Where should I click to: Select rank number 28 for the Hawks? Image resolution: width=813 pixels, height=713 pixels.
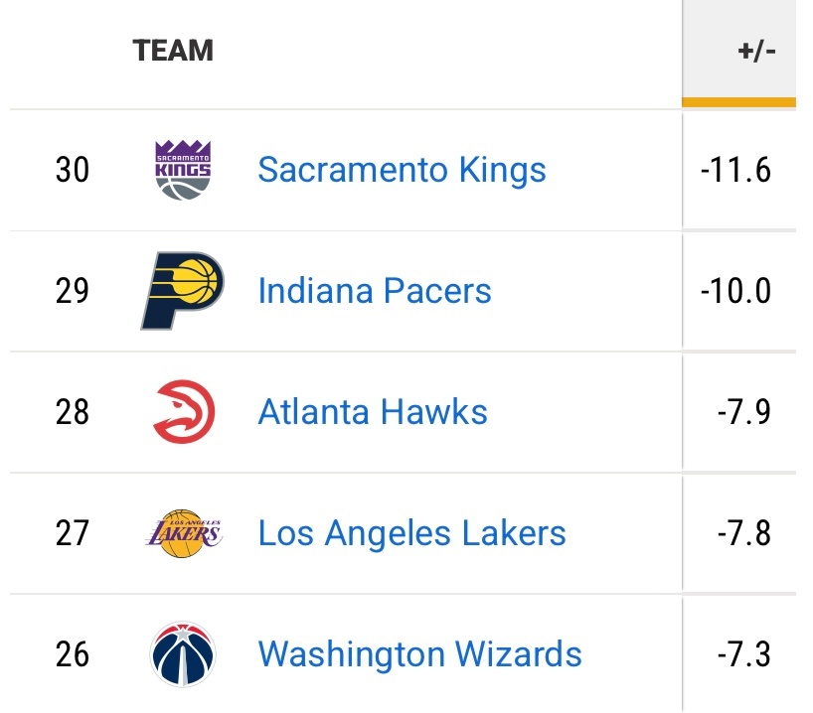73,412
